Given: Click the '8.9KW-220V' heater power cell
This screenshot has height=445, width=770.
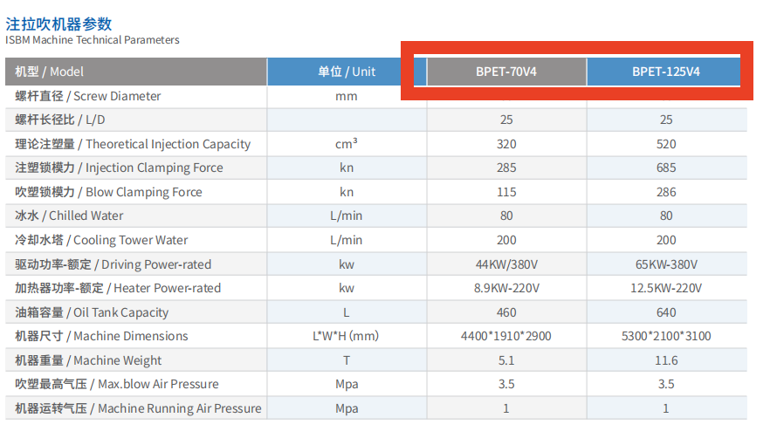Looking at the screenshot, I should [506, 289].
